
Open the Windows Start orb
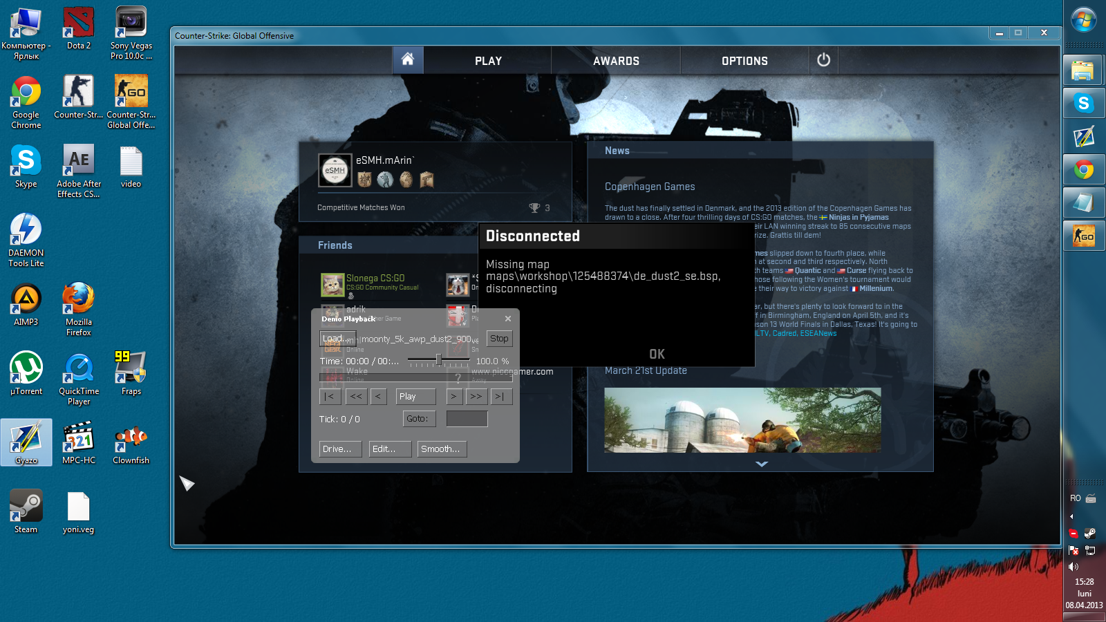click(x=1084, y=20)
